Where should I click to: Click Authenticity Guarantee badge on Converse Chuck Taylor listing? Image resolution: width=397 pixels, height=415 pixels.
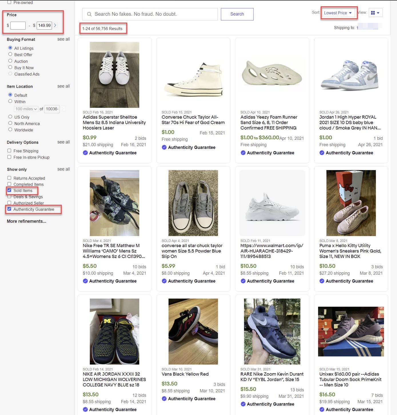tap(189, 147)
